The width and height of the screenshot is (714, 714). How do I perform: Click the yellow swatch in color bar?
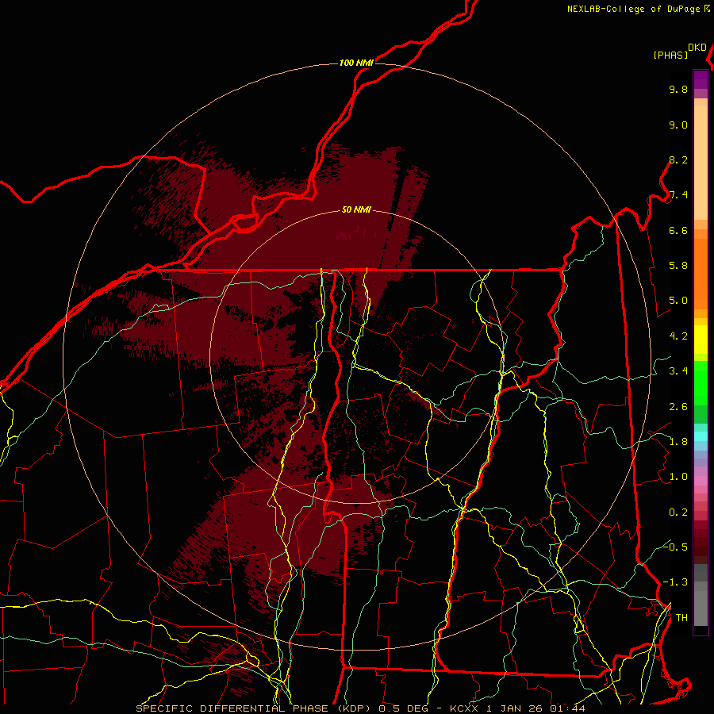(x=701, y=340)
